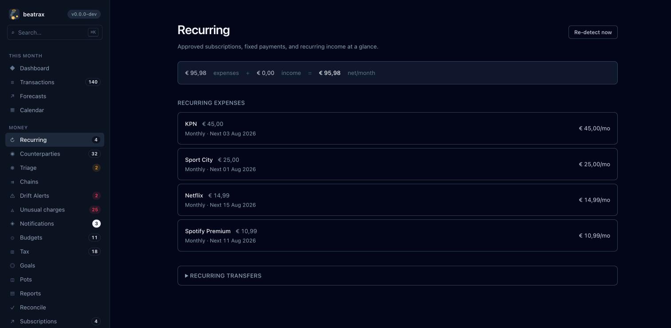The image size is (671, 328).
Task: Click the RECURRING EXPENSES section label
Action: point(211,103)
